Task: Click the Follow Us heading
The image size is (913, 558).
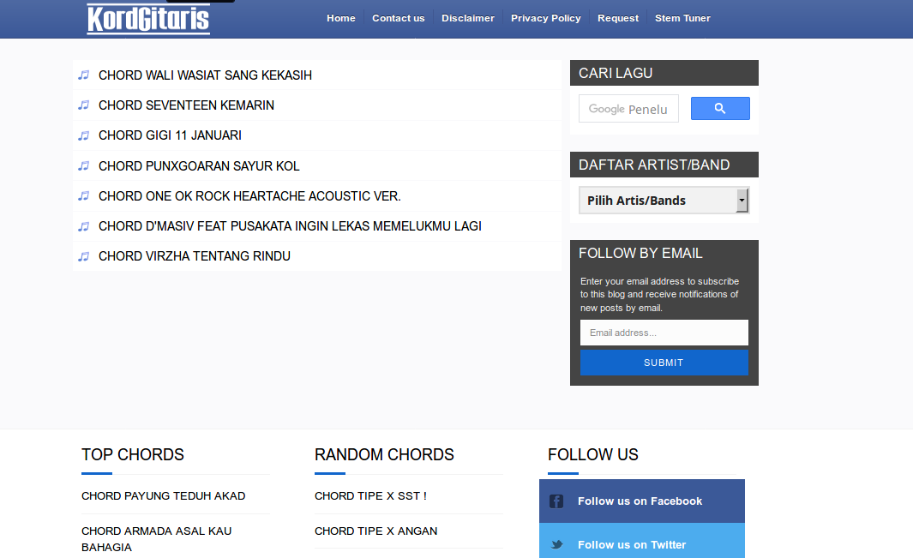Action: point(592,454)
